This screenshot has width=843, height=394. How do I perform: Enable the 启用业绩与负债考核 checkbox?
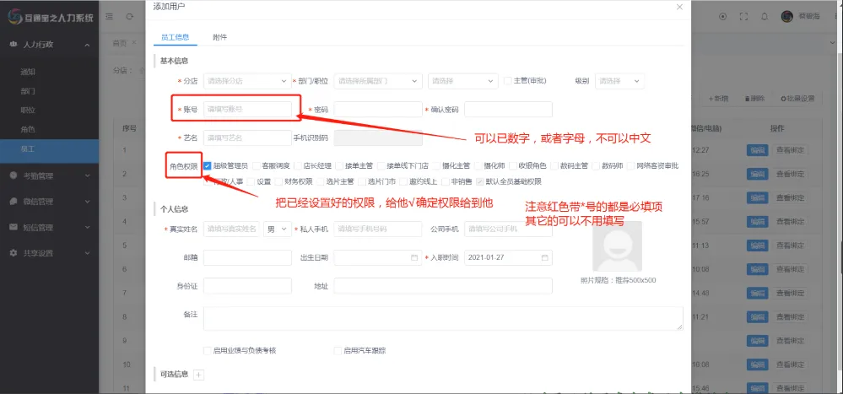click(208, 350)
